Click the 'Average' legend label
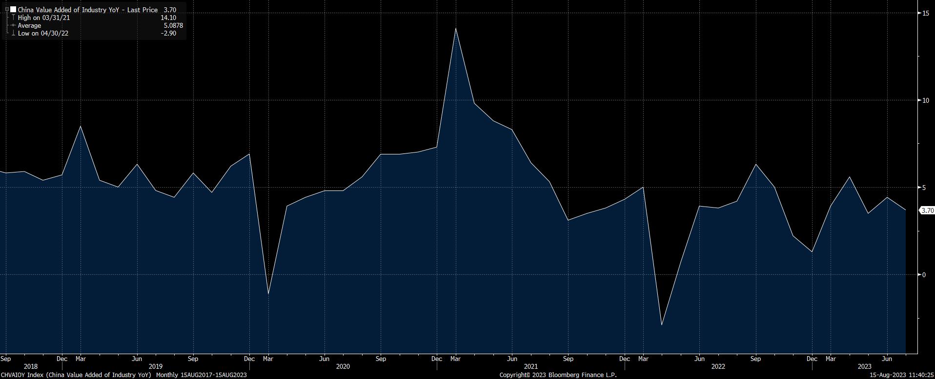Viewport: 935px width, 379px height. coord(29,25)
